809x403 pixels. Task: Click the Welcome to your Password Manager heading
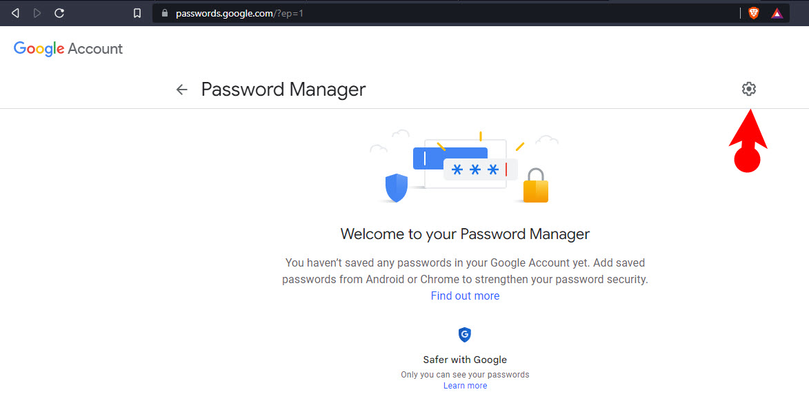(x=465, y=234)
